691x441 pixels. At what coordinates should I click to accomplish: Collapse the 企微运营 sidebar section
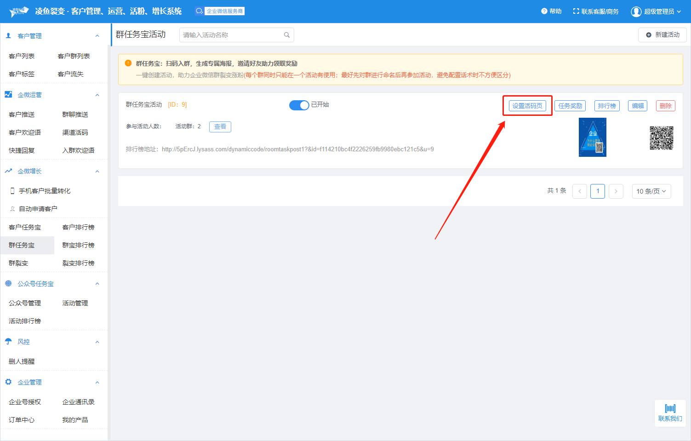pos(97,95)
